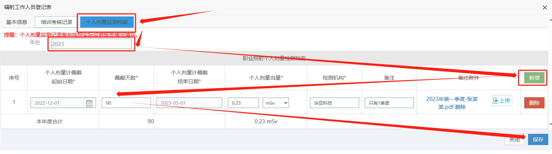552x154 pixels.
Task: Close the 辐射工作人员登记表 dialog with X
Action: [x=545, y=7]
